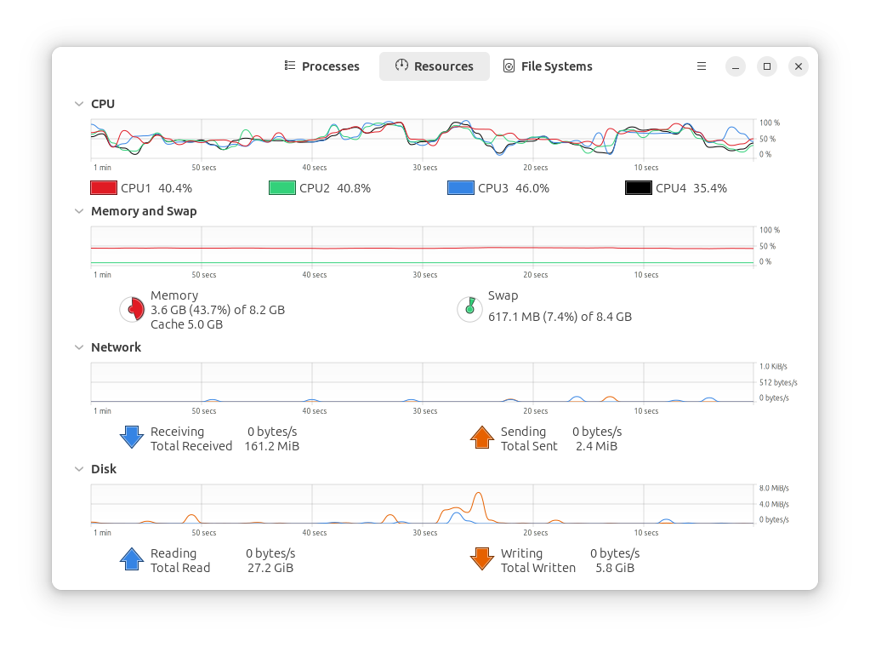Open the CPU3 blue color swatch

[x=461, y=188]
